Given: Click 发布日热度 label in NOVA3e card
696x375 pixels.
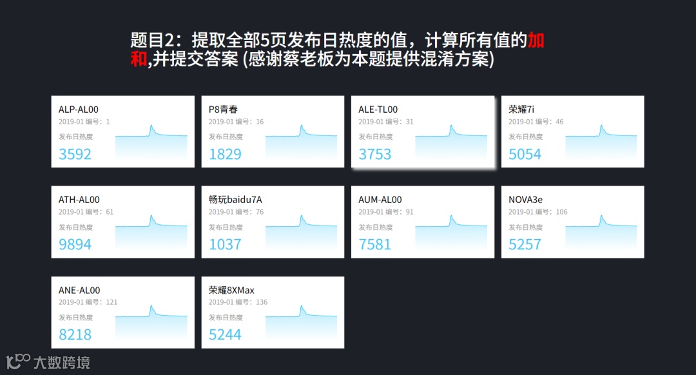Looking at the screenshot, I should click(x=526, y=227).
